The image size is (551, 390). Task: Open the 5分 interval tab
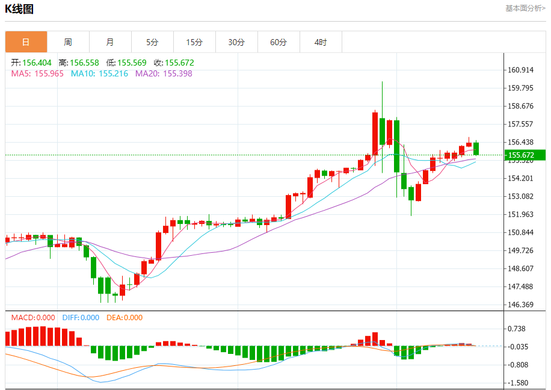(153, 42)
